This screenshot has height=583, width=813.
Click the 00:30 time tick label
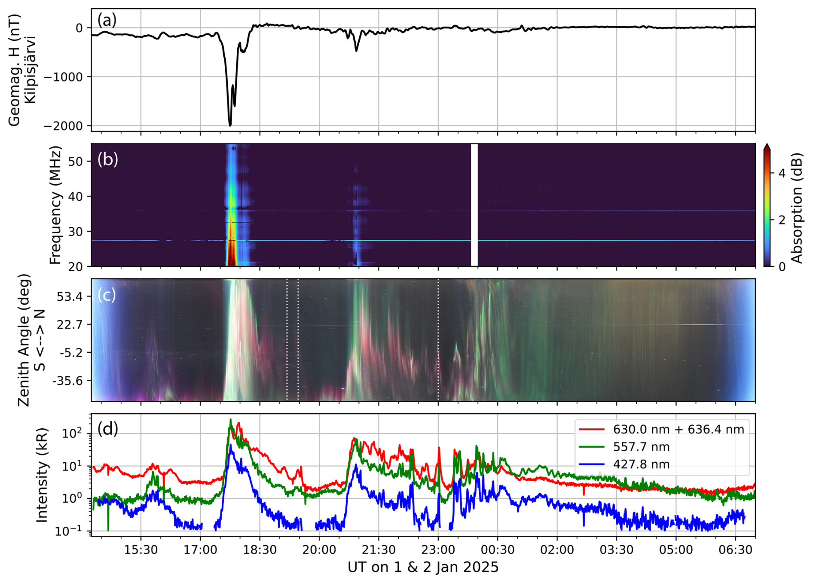coord(498,550)
